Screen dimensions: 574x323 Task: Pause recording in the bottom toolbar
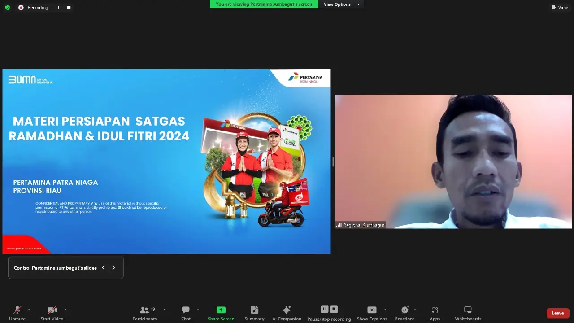pyautogui.click(x=325, y=309)
